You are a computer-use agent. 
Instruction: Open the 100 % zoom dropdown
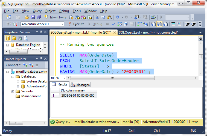(64, 78)
